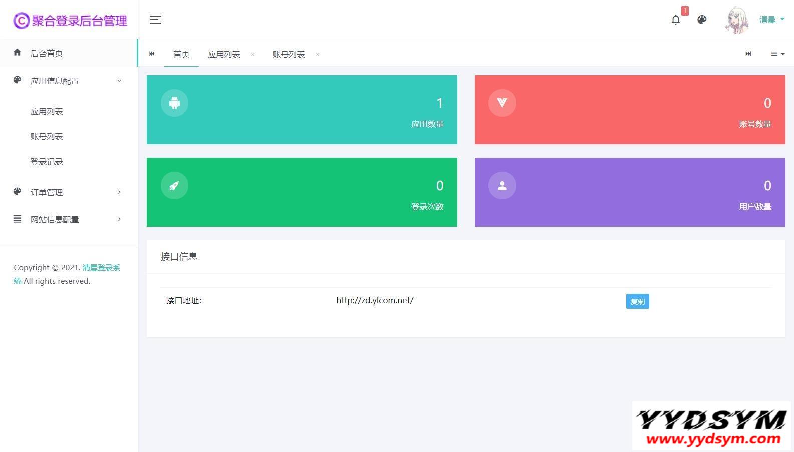Jump tabs left with the rewind arrow
Image resolution: width=794 pixels, height=452 pixels.
point(152,54)
